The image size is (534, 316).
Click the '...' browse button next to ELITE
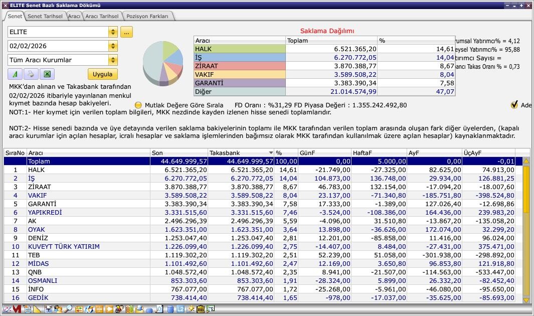pos(126,32)
